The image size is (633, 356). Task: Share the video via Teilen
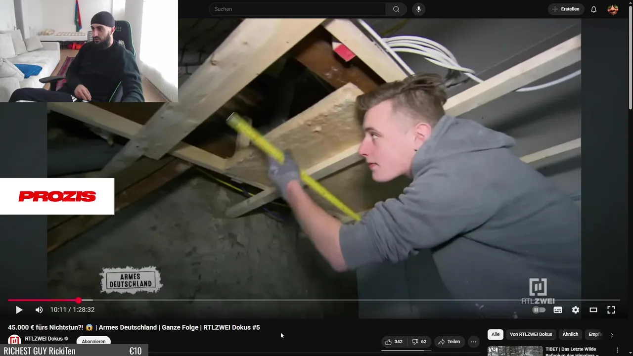click(x=449, y=342)
